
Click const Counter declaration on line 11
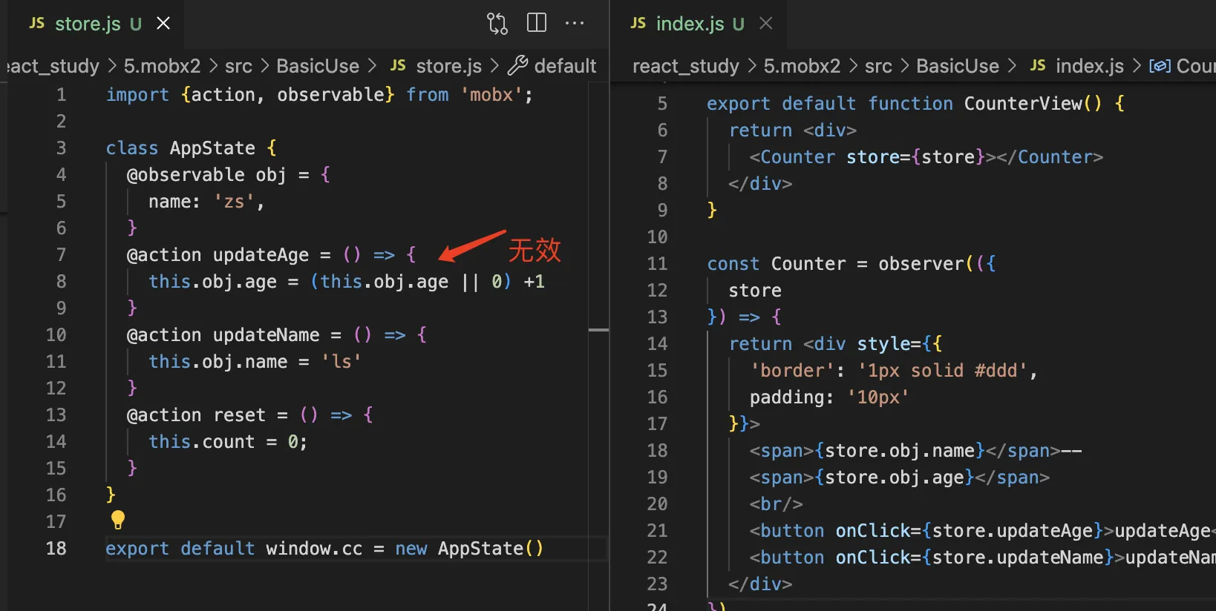pos(777,263)
